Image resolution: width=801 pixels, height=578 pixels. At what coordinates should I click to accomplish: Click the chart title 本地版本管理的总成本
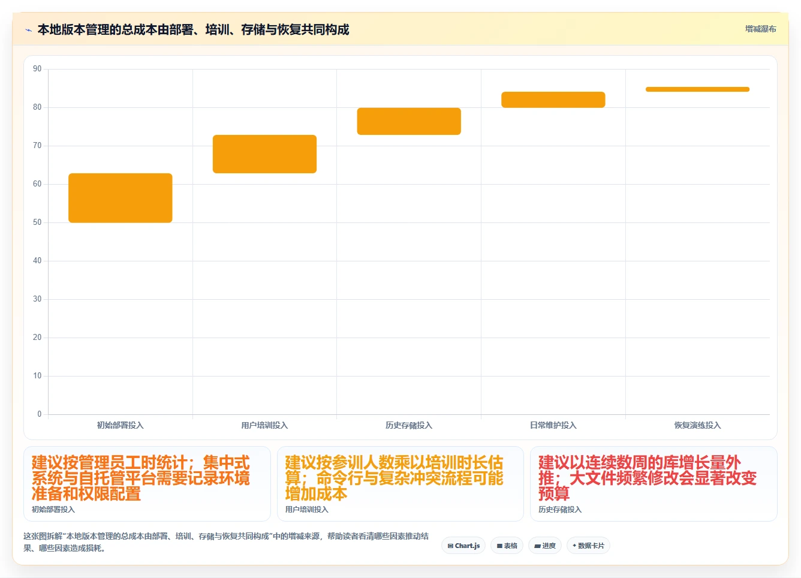click(193, 29)
